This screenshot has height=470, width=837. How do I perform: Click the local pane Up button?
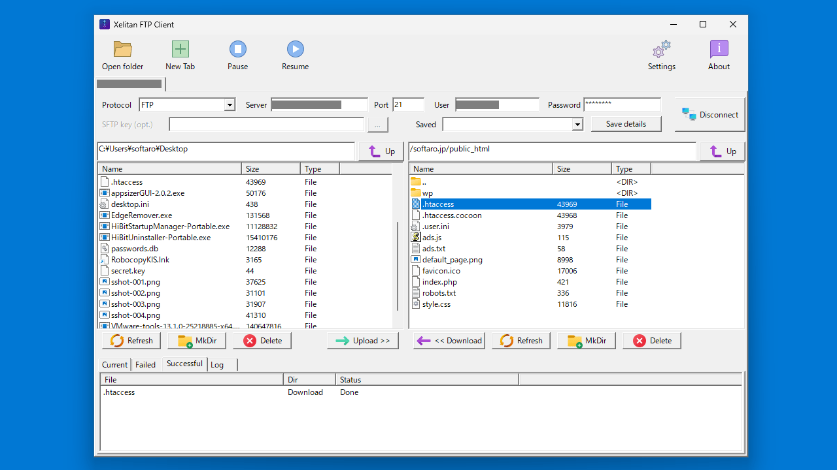[x=381, y=151]
